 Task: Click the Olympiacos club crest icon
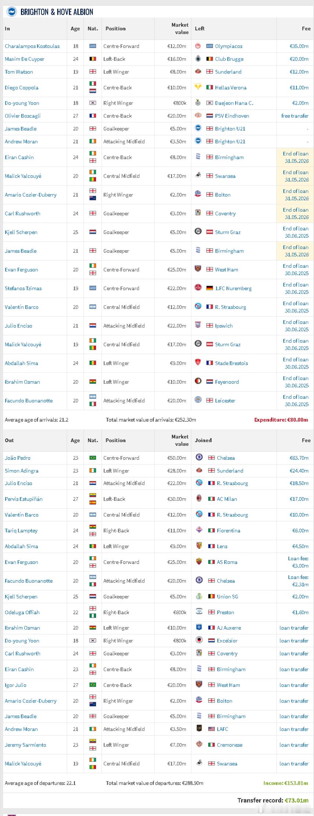click(x=198, y=46)
